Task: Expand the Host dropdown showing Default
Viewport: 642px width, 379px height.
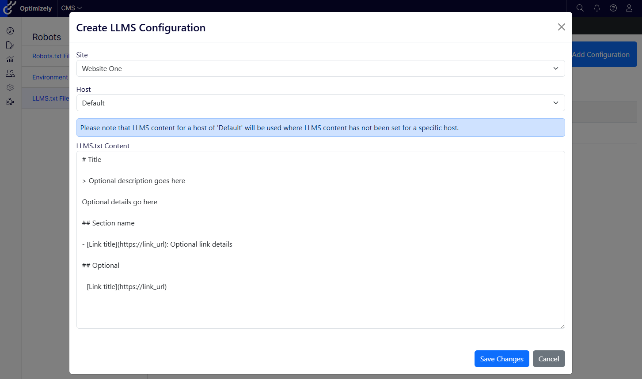Action: pyautogui.click(x=320, y=103)
